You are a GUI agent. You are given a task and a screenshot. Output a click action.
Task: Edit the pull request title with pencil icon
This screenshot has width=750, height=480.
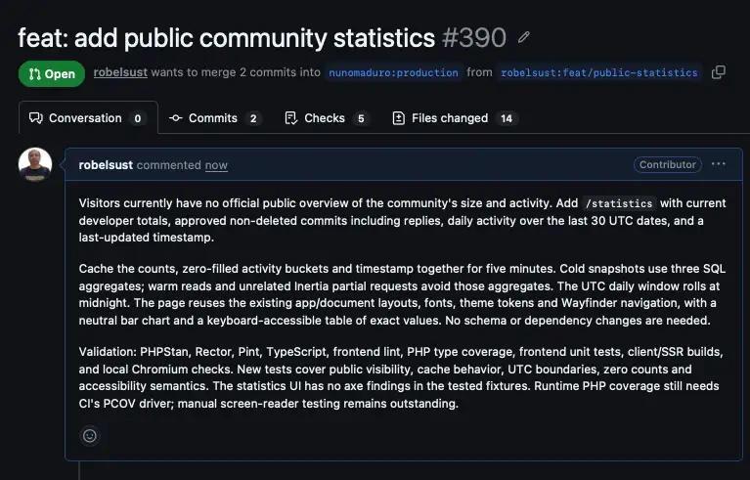(524, 37)
